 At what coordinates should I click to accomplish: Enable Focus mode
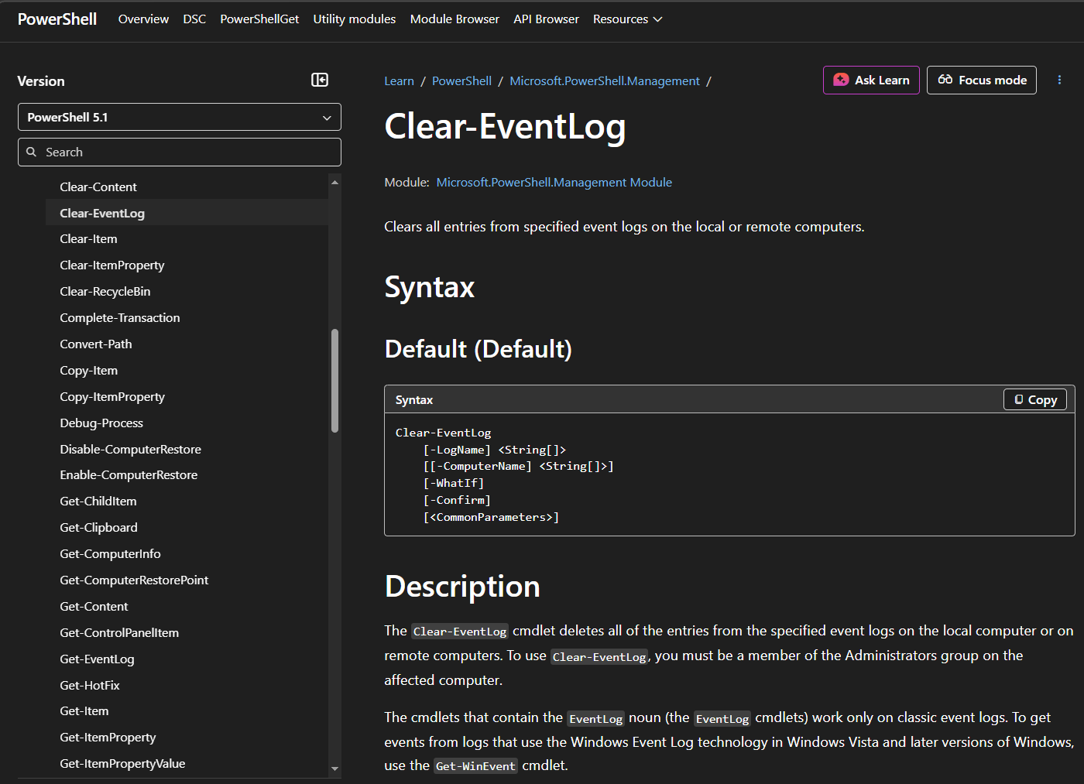click(x=982, y=80)
